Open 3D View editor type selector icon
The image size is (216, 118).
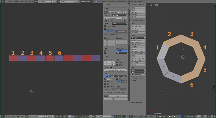[131, 117]
